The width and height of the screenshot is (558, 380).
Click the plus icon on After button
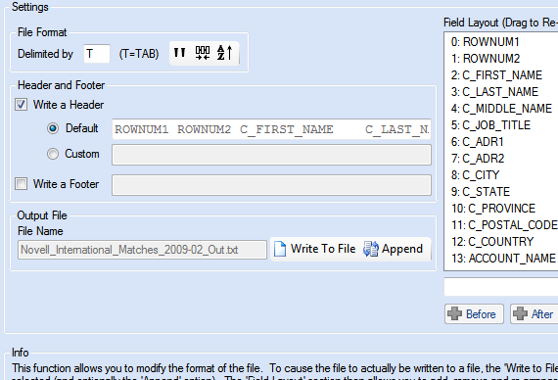point(520,313)
